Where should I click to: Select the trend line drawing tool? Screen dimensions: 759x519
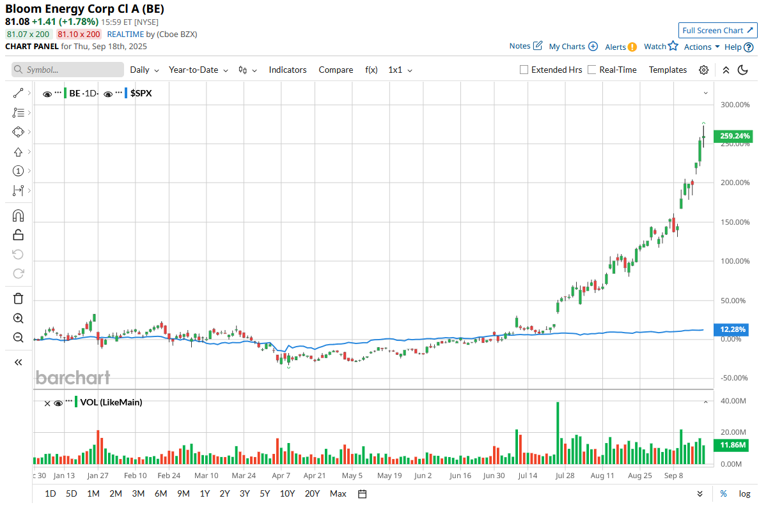[x=18, y=93]
